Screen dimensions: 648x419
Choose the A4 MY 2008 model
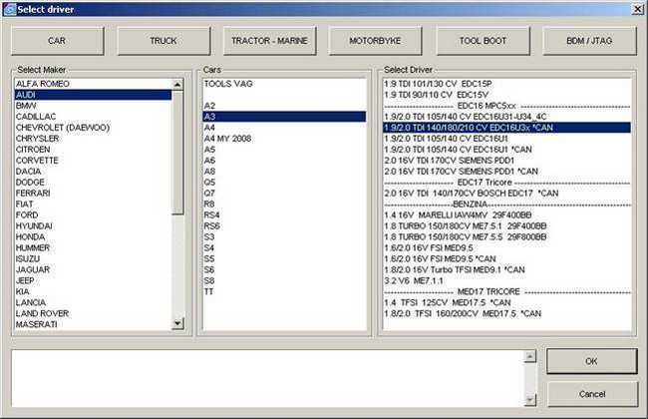[228, 138]
